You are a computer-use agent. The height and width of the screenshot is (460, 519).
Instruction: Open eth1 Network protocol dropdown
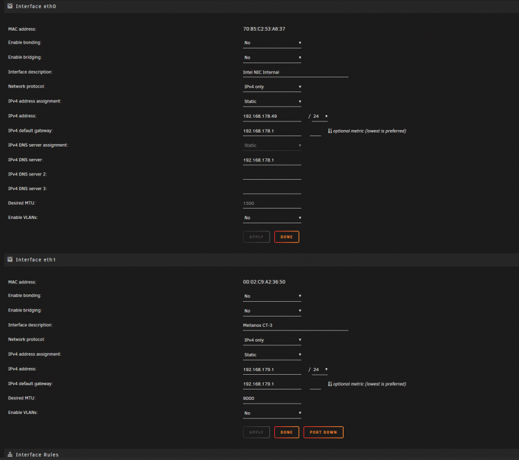click(x=272, y=340)
